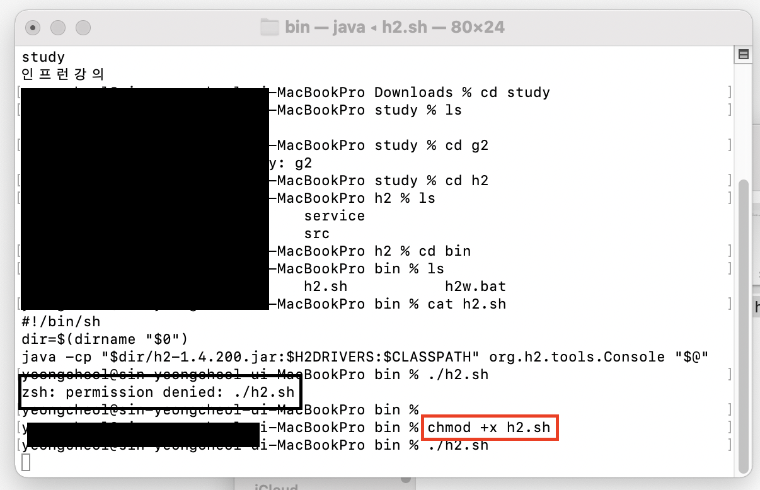This screenshot has height=490, width=760.
Task: Click the final './h2.sh' command after chmod
Action: pos(458,445)
